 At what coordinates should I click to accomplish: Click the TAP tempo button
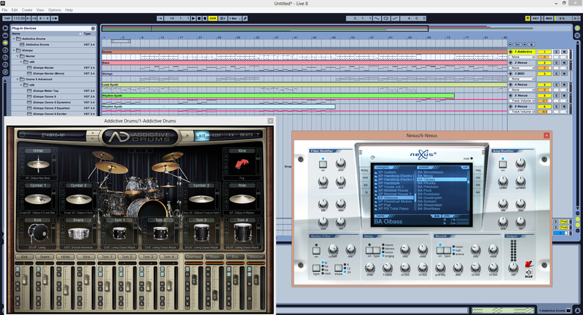[x=7, y=17]
